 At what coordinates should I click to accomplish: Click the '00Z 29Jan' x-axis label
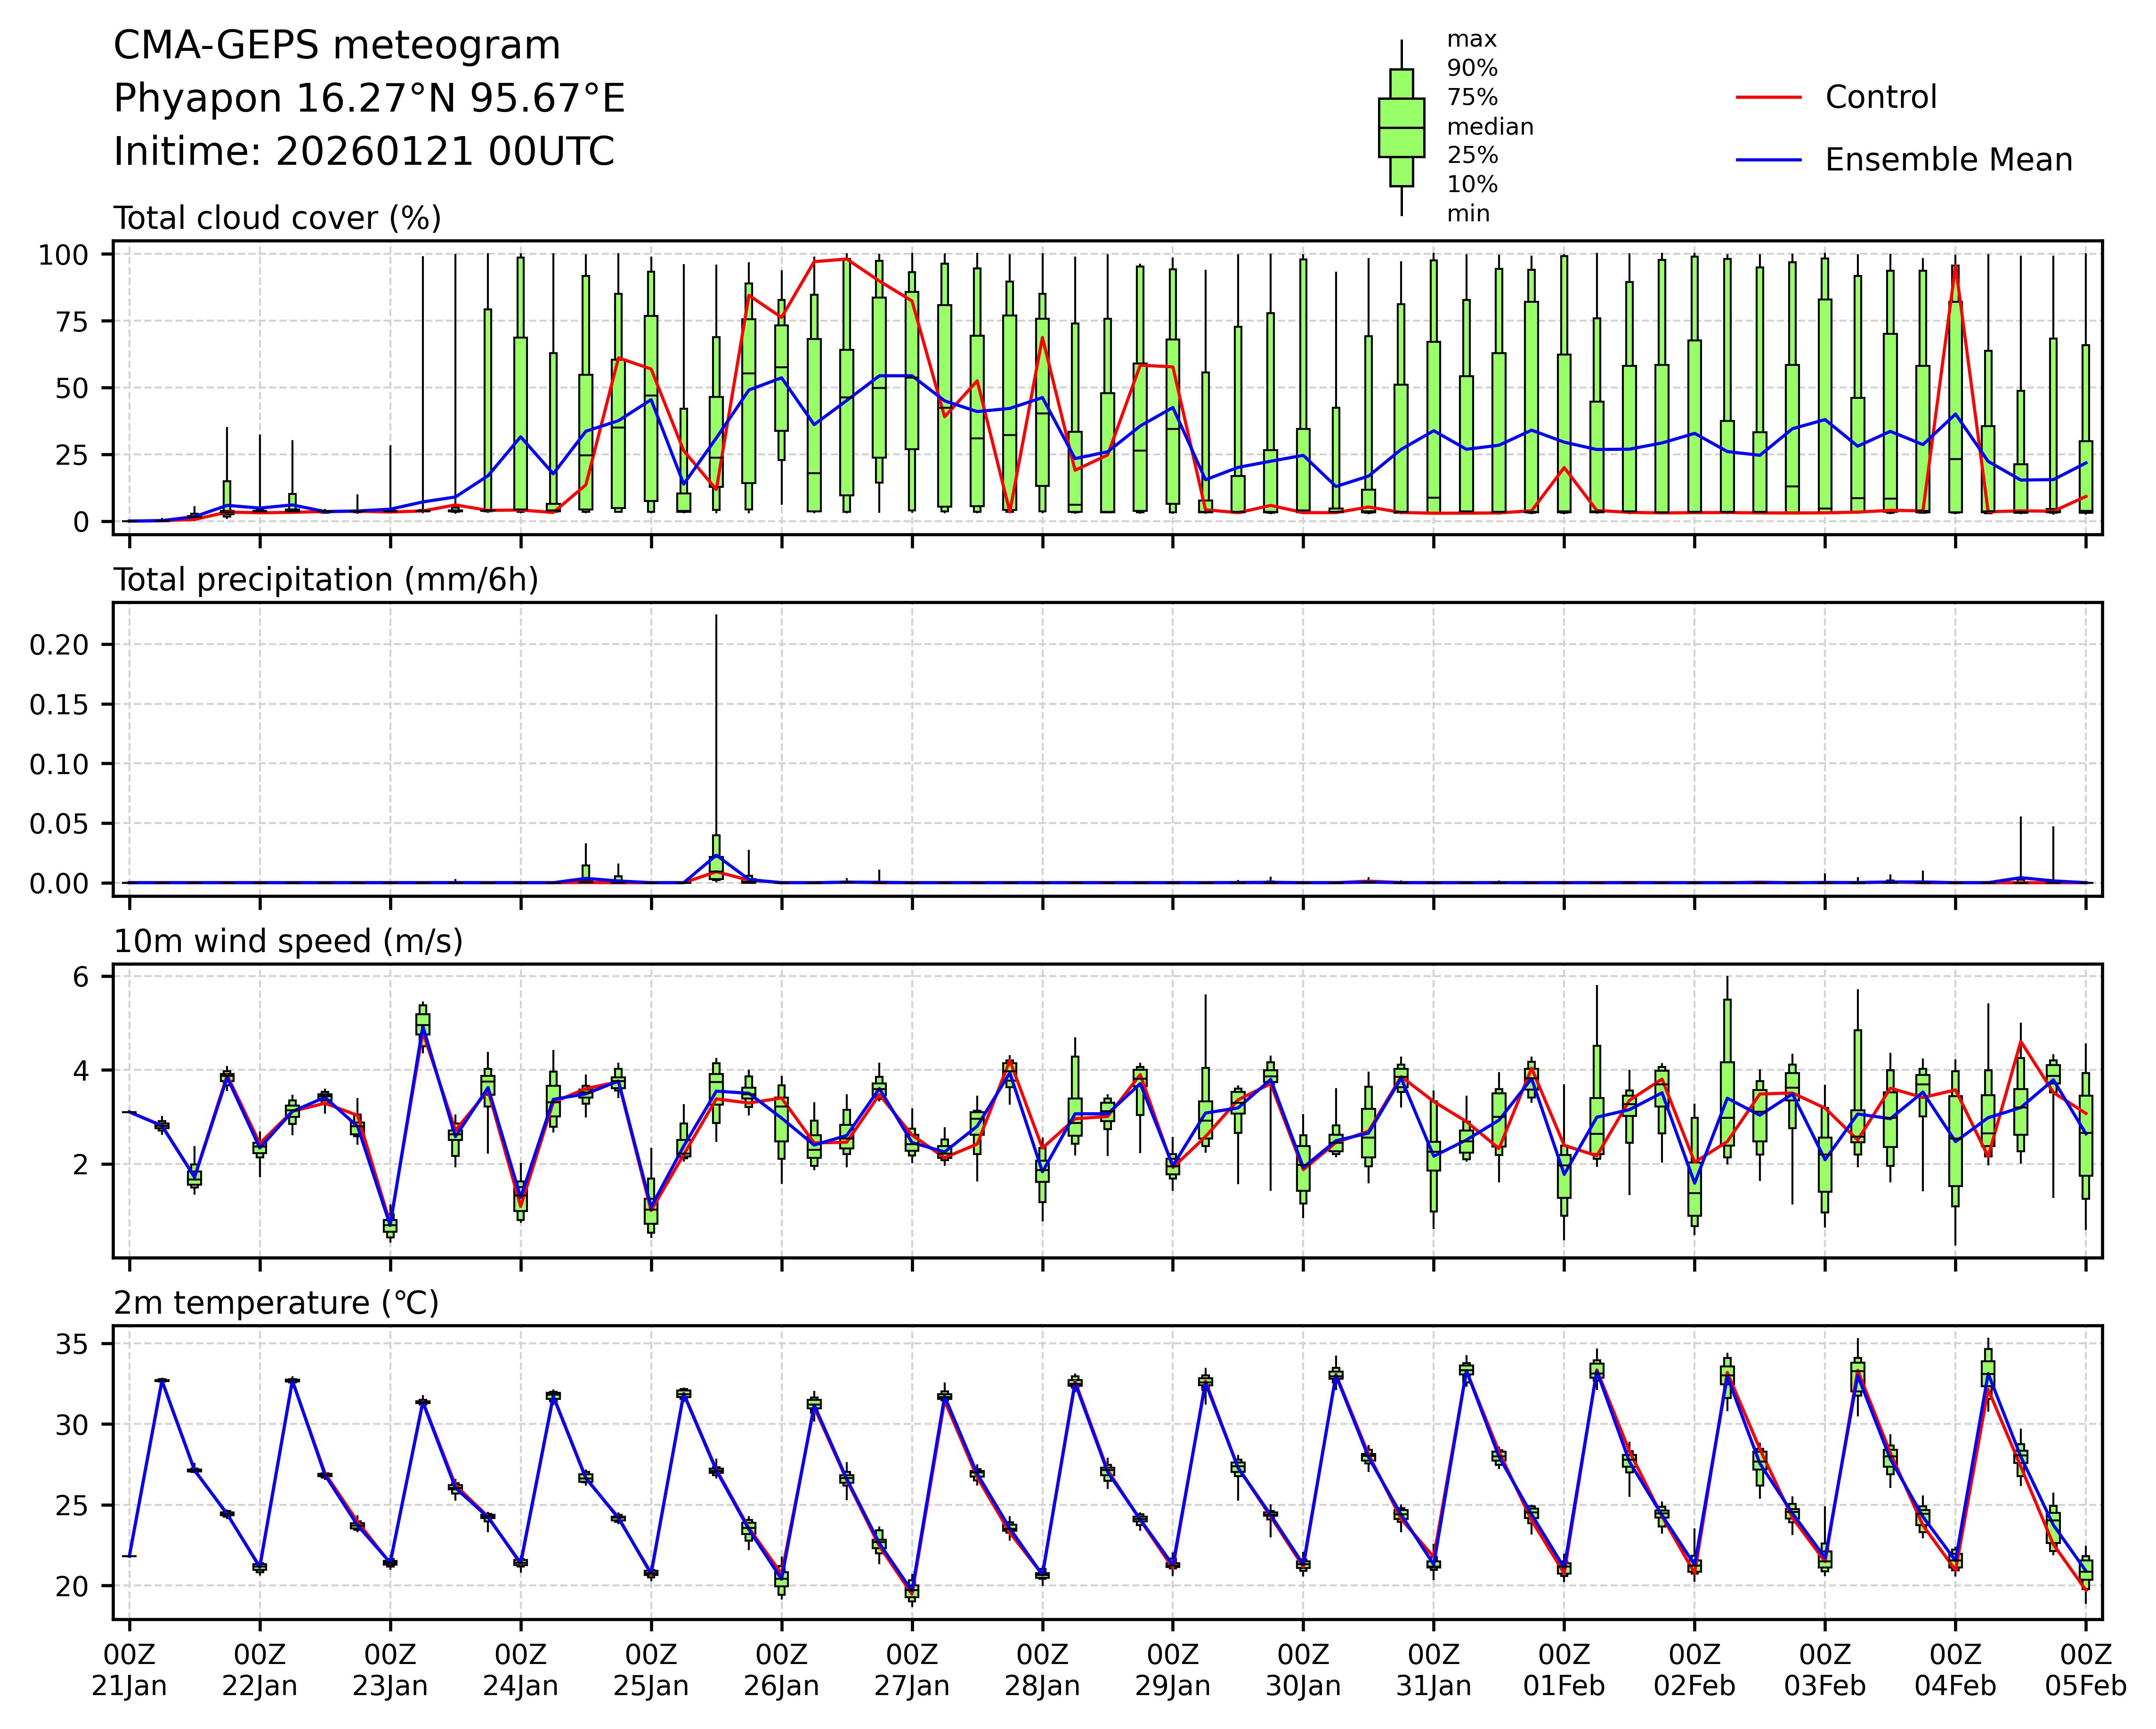point(1172,1670)
